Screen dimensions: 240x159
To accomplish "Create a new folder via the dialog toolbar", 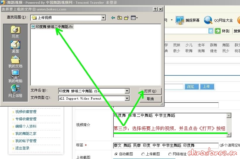I will [x=126, y=18].
